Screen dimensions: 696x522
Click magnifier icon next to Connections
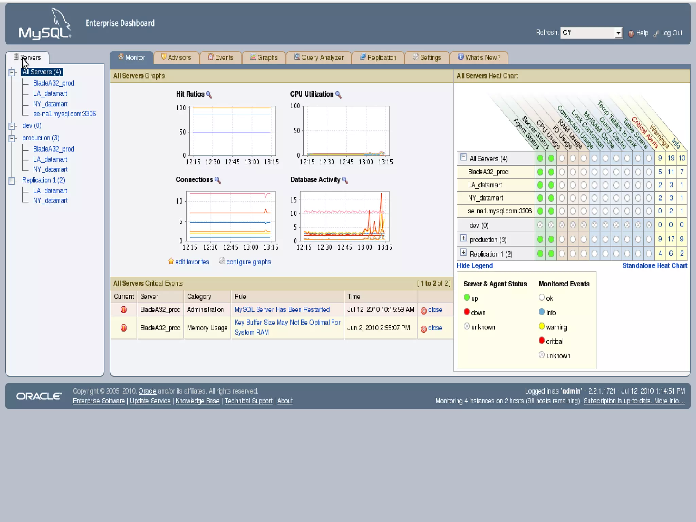click(217, 180)
